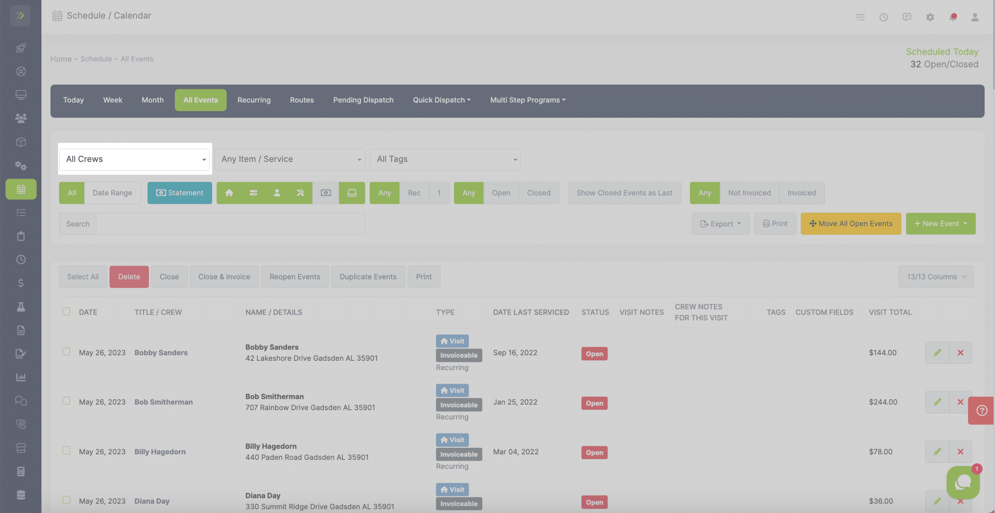The width and height of the screenshot is (995, 513).
Task: Tick the checkbox for Diana Day row
Action: (66, 500)
